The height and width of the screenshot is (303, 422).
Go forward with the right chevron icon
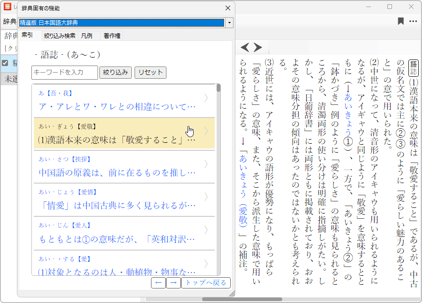click(x=257, y=47)
